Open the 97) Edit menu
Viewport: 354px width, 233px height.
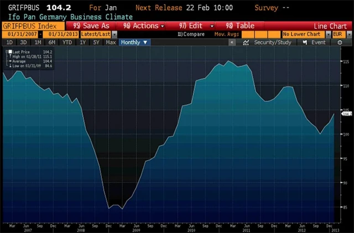pyautogui.click(x=192, y=26)
